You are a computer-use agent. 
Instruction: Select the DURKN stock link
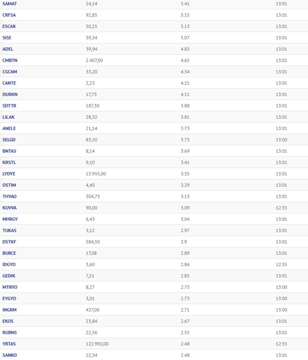coord(10,94)
